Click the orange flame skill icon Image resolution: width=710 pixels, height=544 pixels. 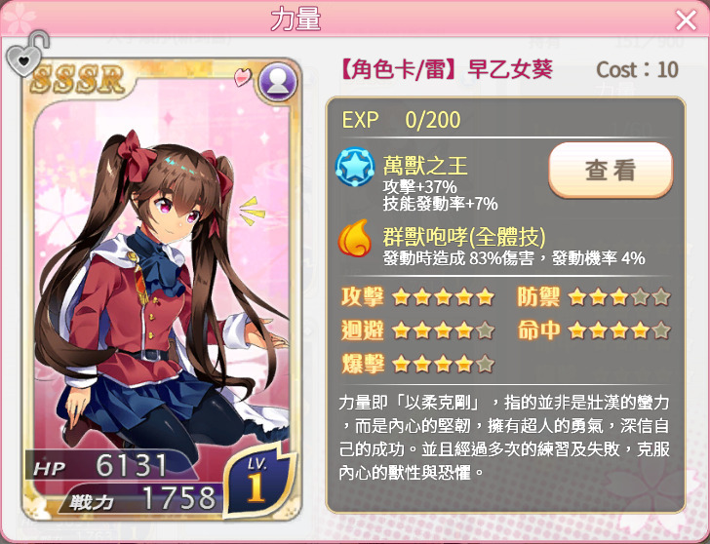354,238
